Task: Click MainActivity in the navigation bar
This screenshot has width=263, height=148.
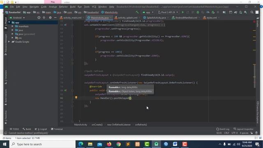Action: 109,12
